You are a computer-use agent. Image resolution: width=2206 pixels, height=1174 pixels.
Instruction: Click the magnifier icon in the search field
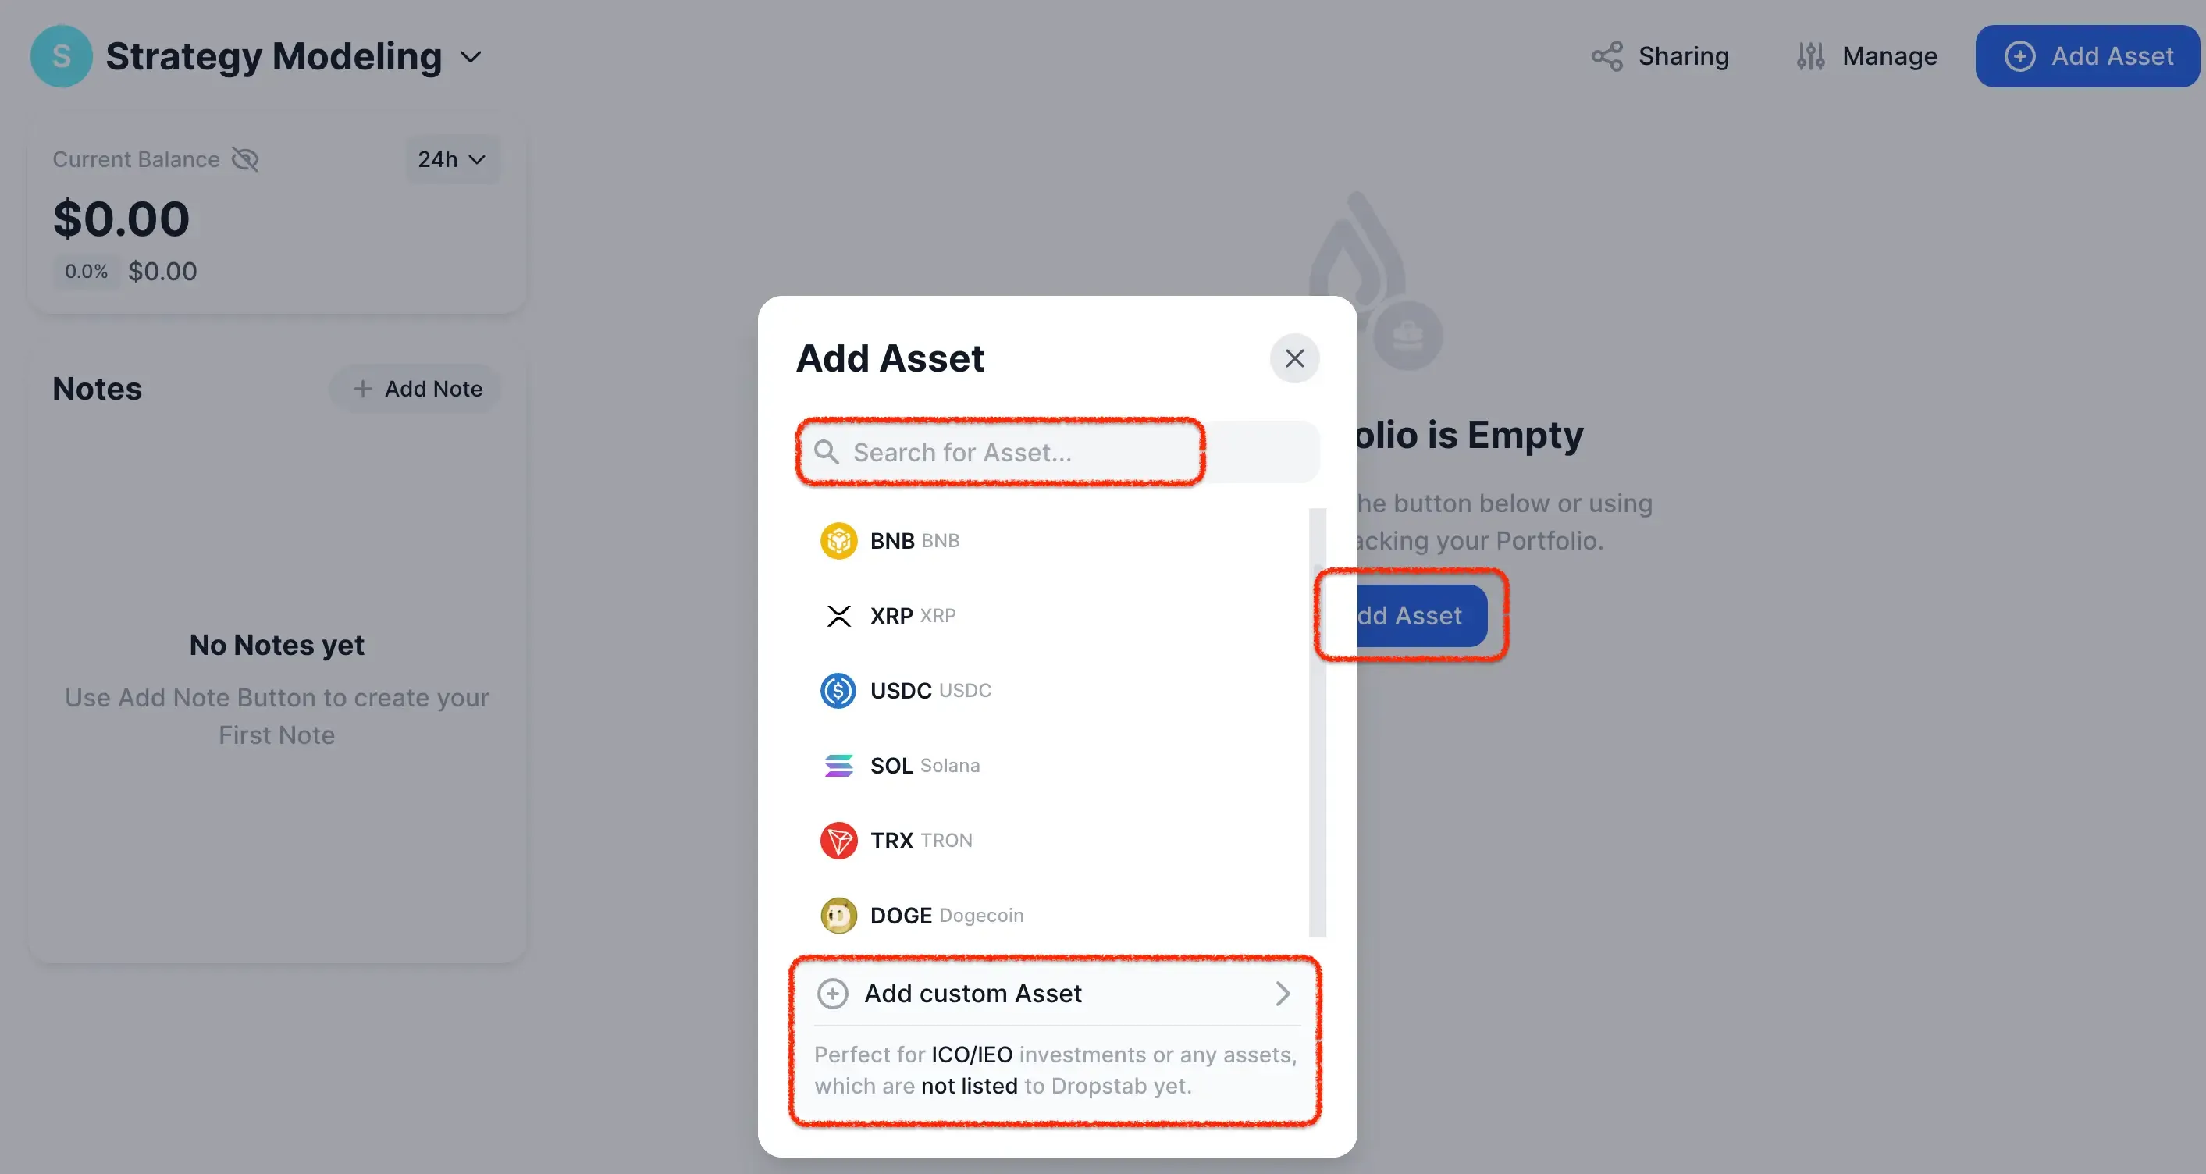(827, 451)
